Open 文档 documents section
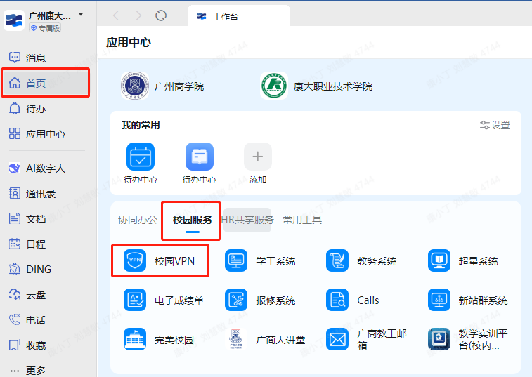This screenshot has width=532, height=377. pyautogui.click(x=27, y=218)
